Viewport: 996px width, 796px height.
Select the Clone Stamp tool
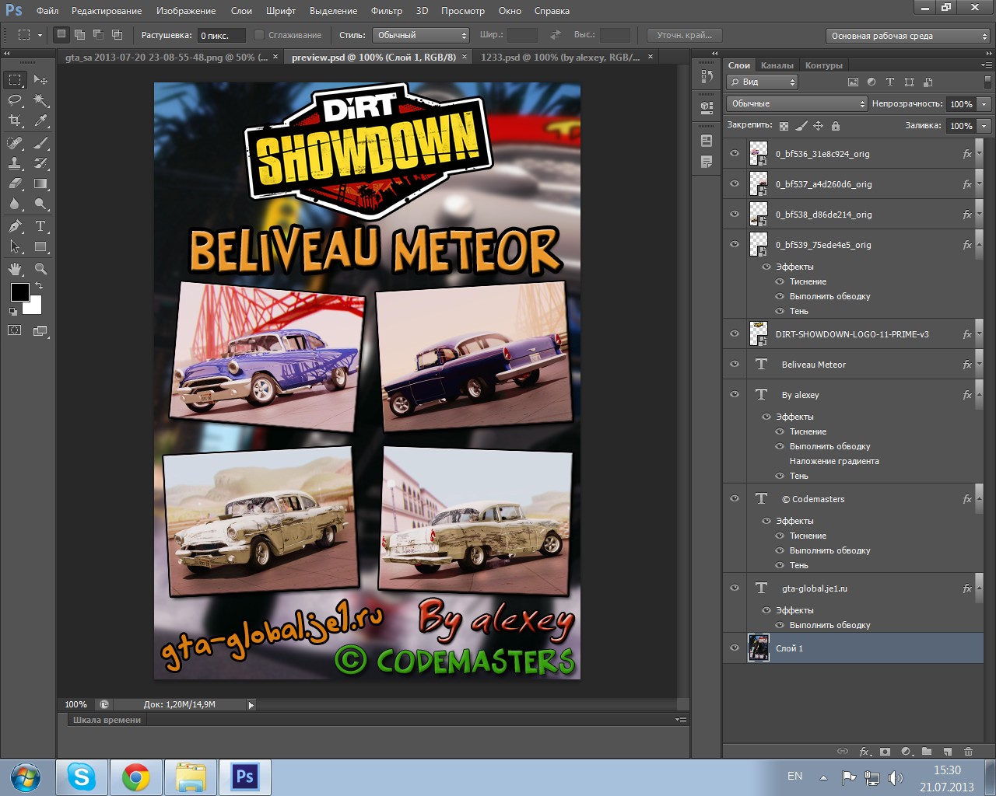click(15, 163)
